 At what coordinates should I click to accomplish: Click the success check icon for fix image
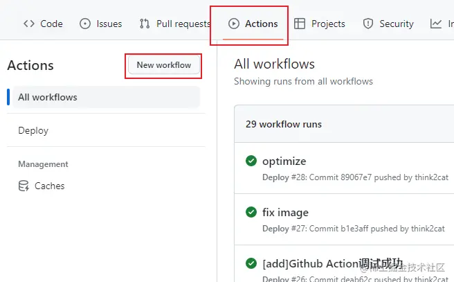(251, 212)
